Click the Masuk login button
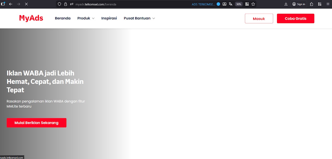This screenshot has width=332, height=159. pyautogui.click(x=259, y=19)
